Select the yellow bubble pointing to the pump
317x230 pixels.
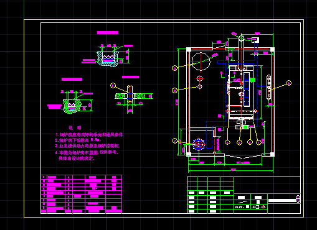[175, 140]
